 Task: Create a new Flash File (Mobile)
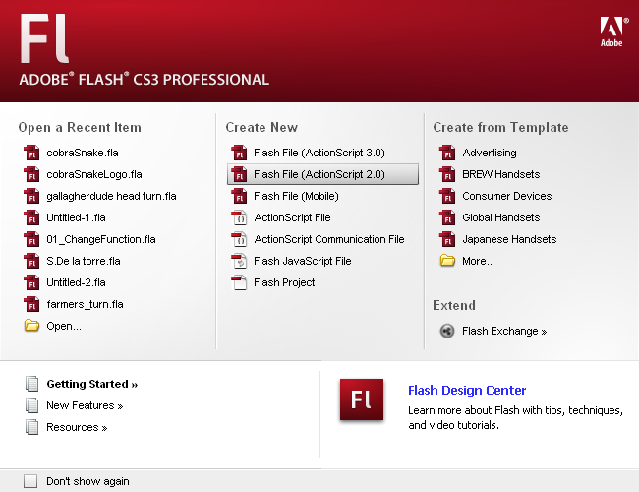pyautogui.click(x=296, y=196)
